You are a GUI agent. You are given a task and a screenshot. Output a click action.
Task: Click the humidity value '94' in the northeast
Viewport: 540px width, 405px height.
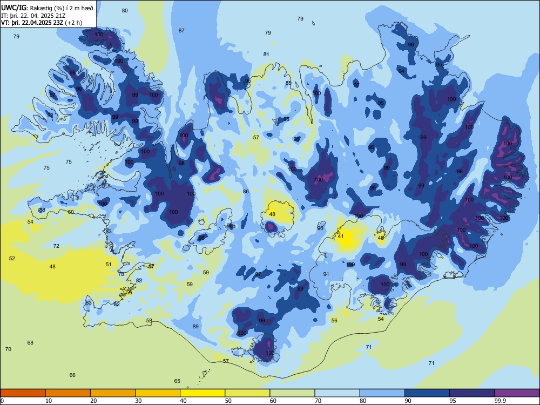401,71
